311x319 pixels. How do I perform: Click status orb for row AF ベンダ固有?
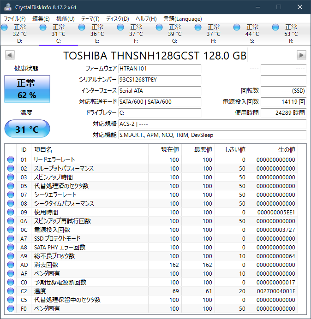click(x=11, y=273)
